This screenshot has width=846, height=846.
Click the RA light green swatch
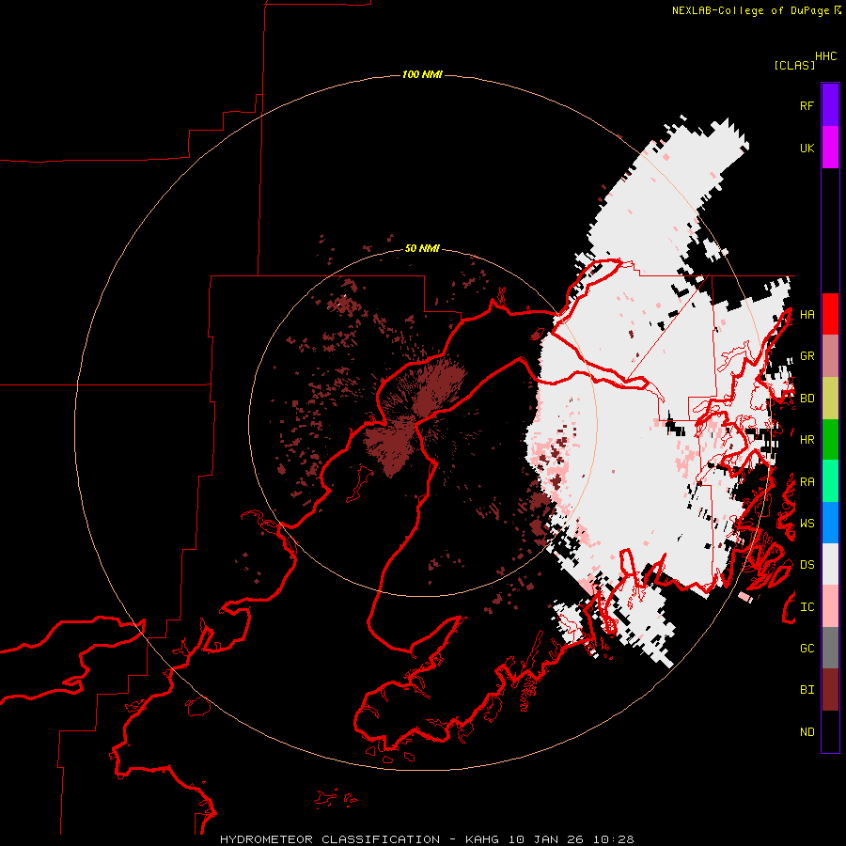[830, 481]
